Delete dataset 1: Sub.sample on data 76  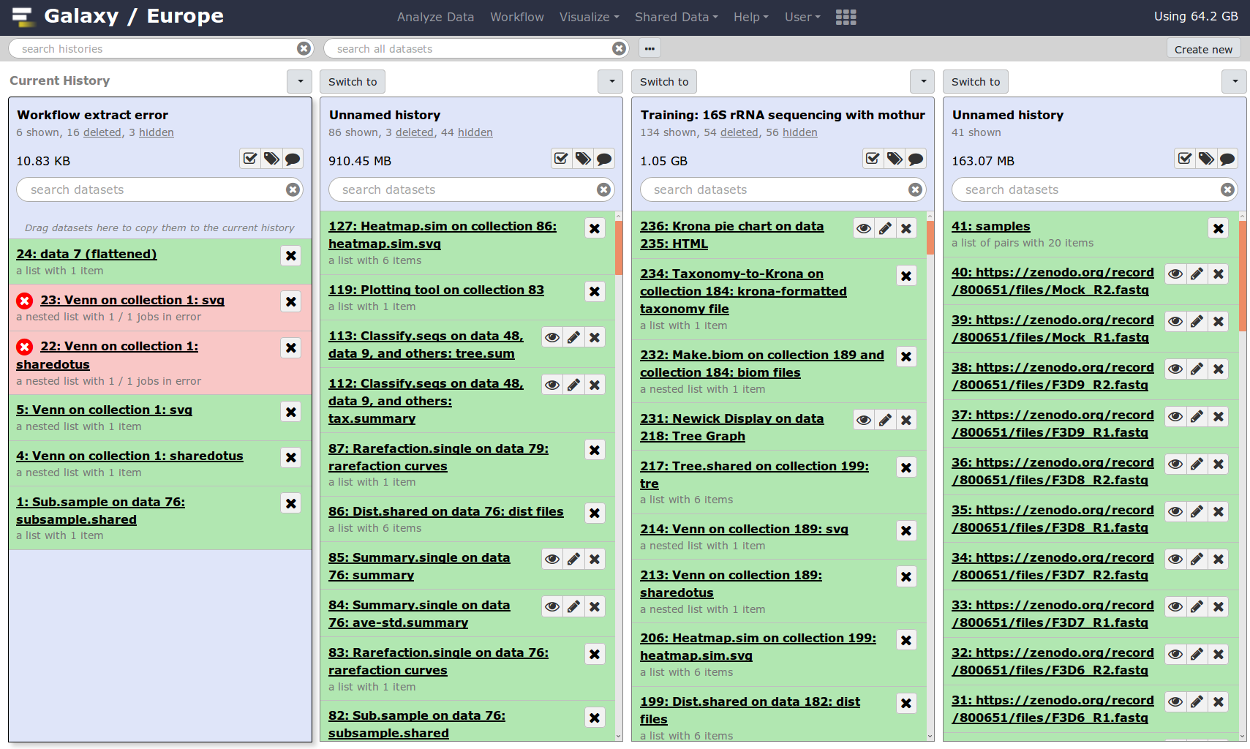coord(291,503)
